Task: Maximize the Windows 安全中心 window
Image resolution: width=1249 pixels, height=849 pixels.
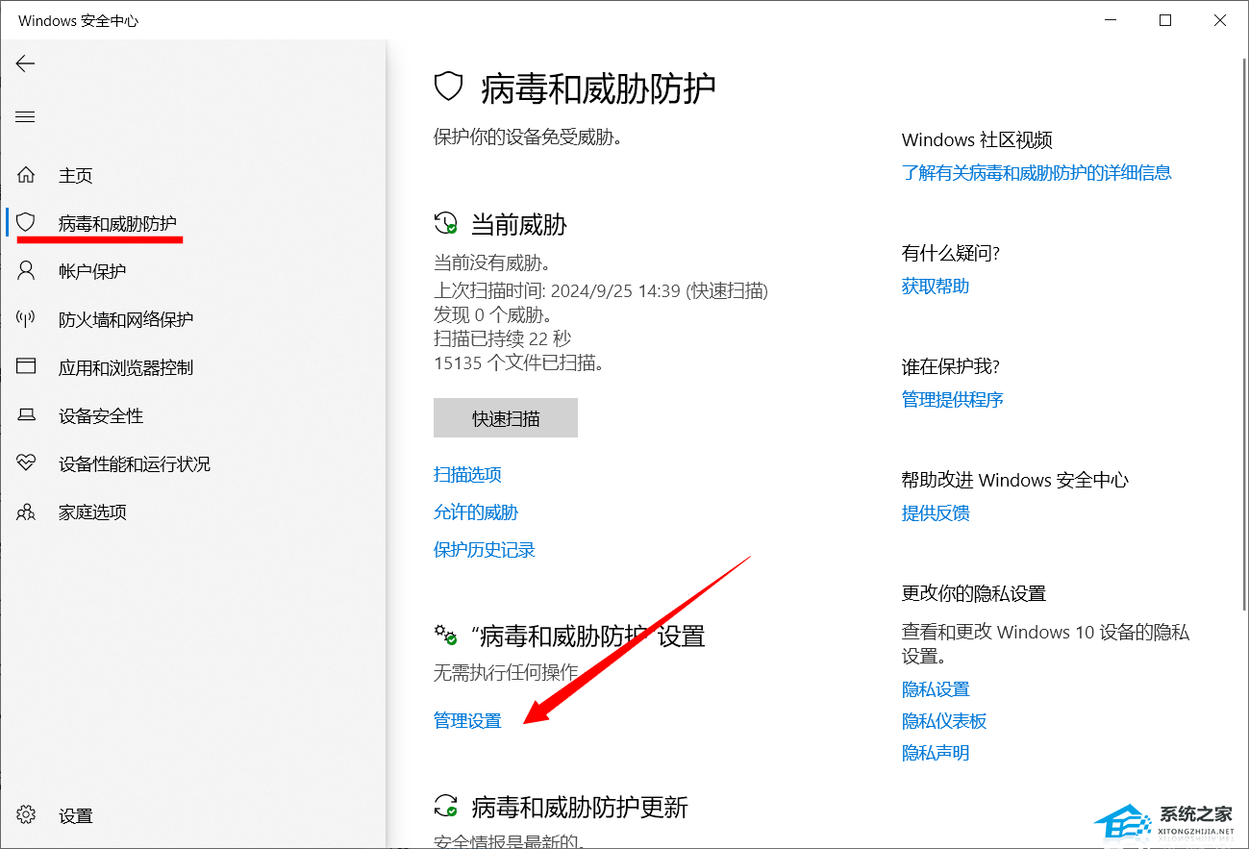Action: 1165,20
